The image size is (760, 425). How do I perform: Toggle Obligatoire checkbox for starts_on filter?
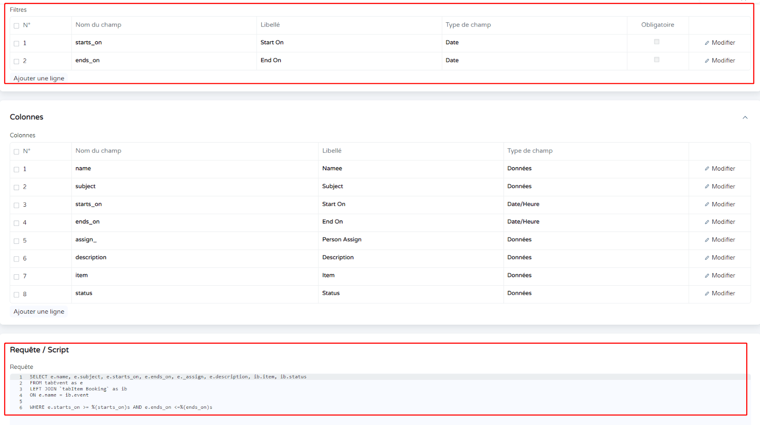click(x=656, y=42)
